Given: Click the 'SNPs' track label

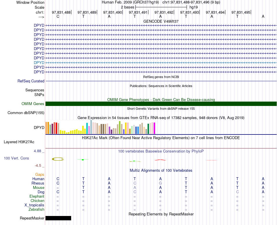Looking at the screenshot, I should (39, 95).
